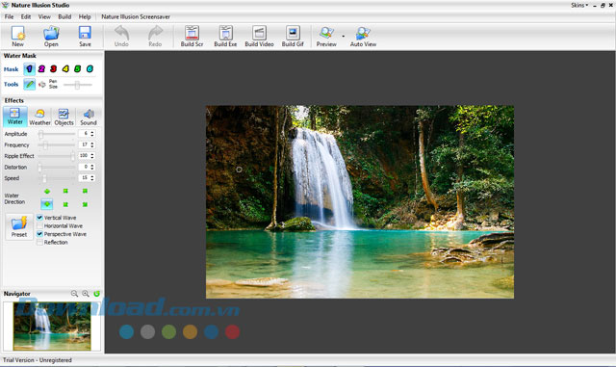The width and height of the screenshot is (616, 367).
Task: Set water direction to lower-right arrow
Action: pyautogui.click(x=85, y=204)
